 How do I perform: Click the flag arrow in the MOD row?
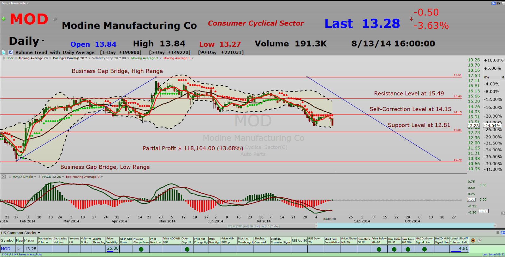pyautogui.click(x=19, y=249)
